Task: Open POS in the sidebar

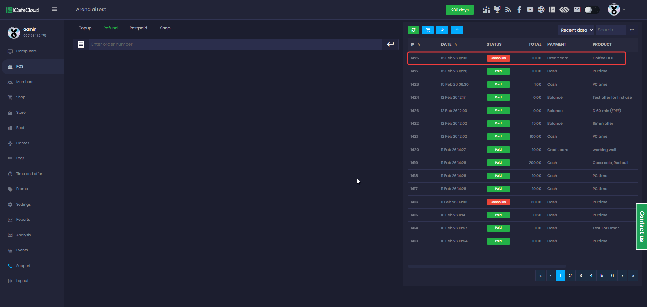Action: pos(32,67)
